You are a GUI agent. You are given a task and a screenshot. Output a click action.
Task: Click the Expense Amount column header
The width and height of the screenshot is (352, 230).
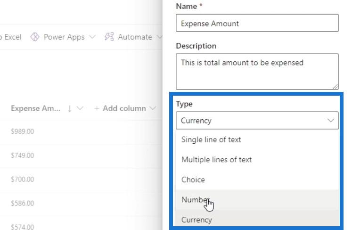[x=47, y=108]
